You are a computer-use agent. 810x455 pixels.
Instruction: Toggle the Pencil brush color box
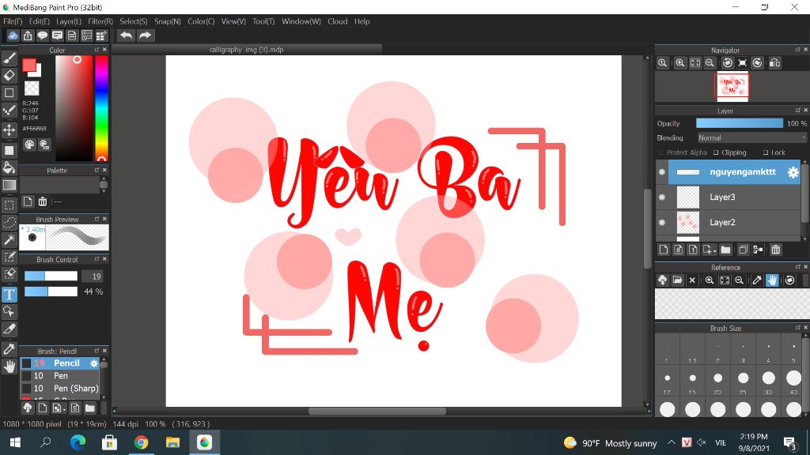26,363
